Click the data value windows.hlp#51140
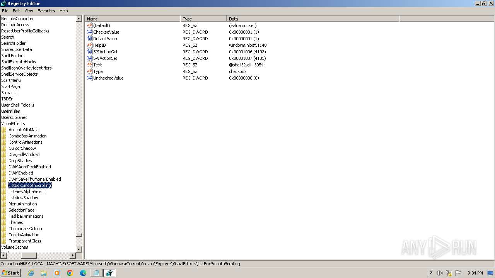The width and height of the screenshot is (495, 278). click(247, 45)
